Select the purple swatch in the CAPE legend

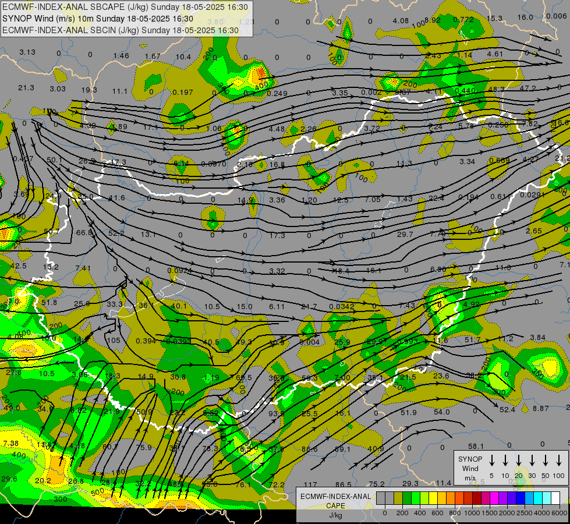tap(502, 498)
